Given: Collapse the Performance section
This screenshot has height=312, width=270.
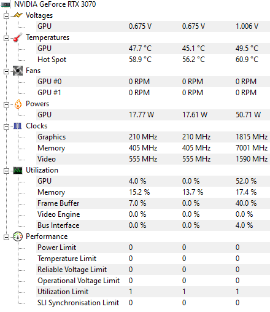Looking at the screenshot, I should [x=6, y=237].
